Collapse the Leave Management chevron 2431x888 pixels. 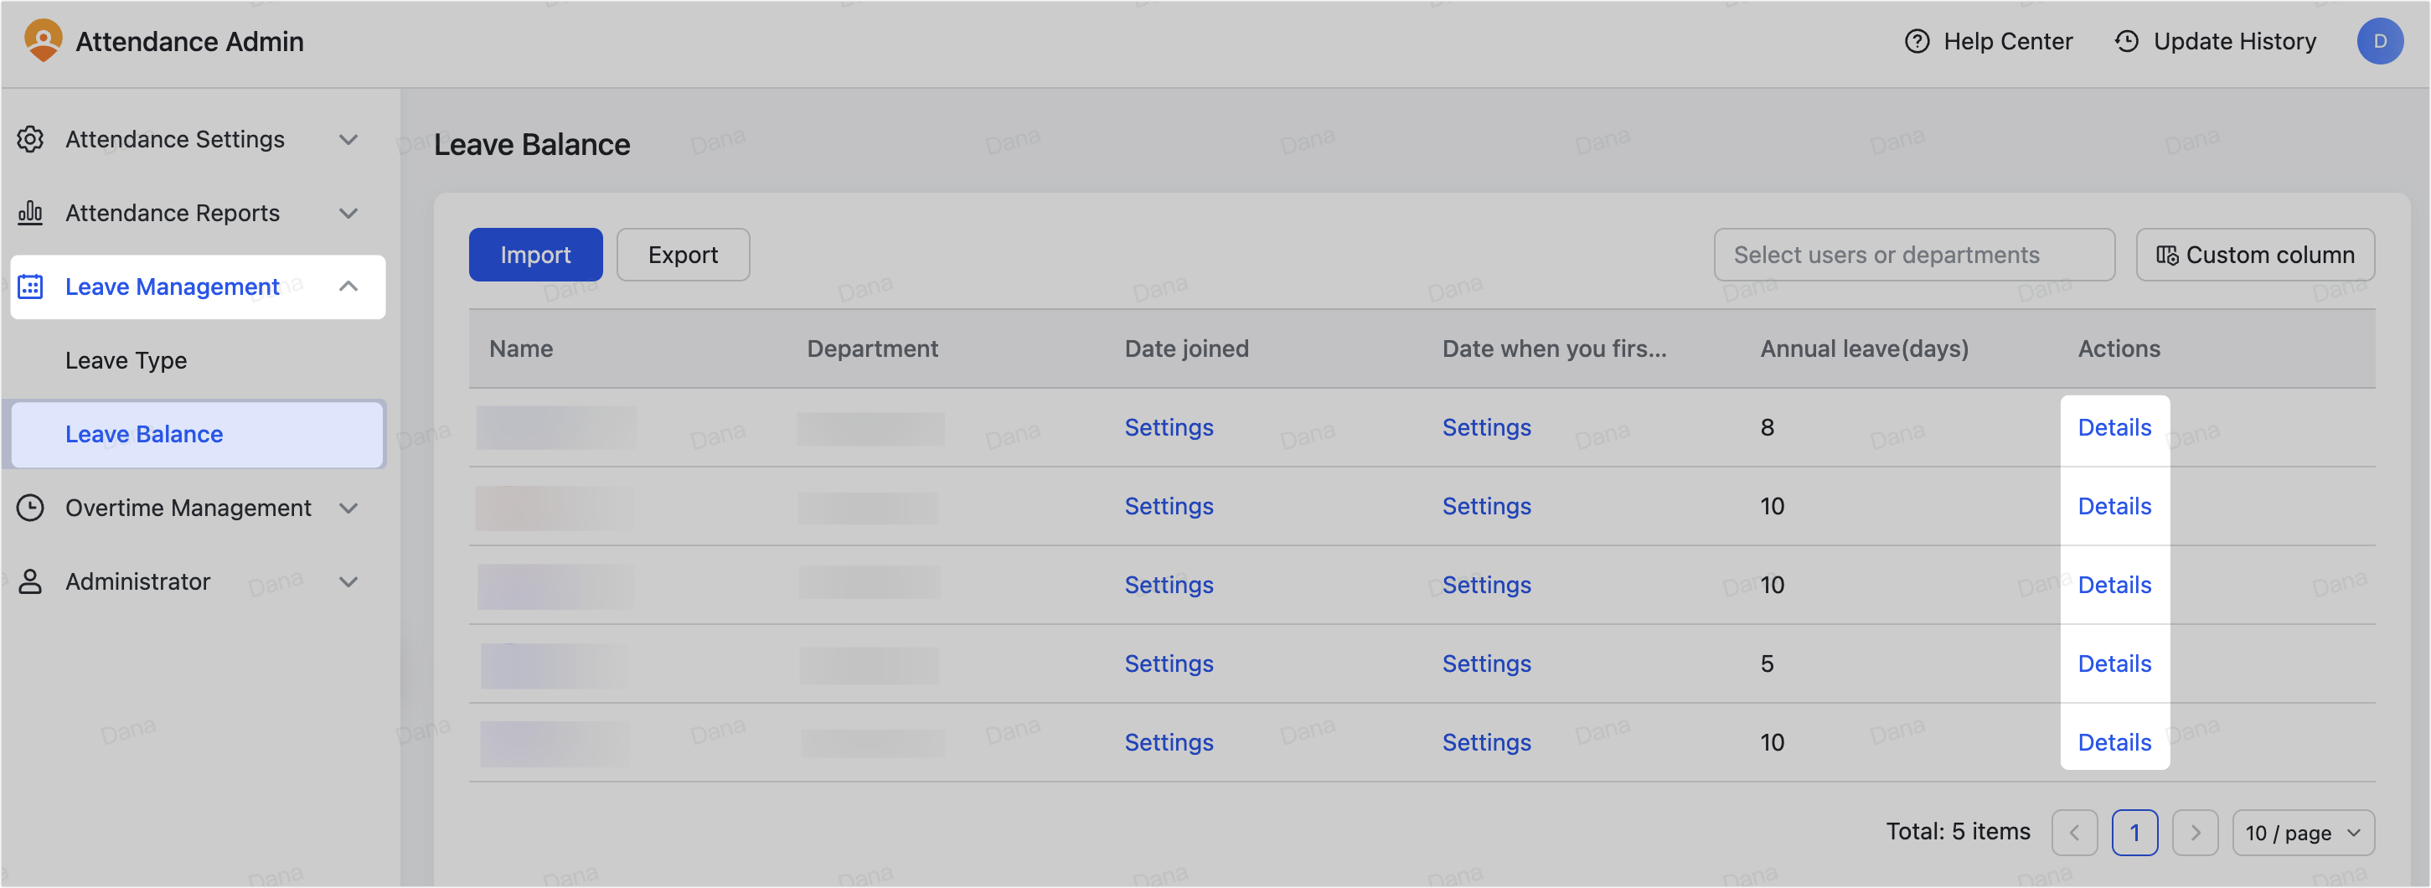pos(348,286)
